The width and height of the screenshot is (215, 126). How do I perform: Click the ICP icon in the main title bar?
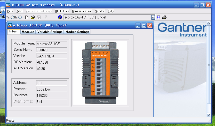point(8,5)
